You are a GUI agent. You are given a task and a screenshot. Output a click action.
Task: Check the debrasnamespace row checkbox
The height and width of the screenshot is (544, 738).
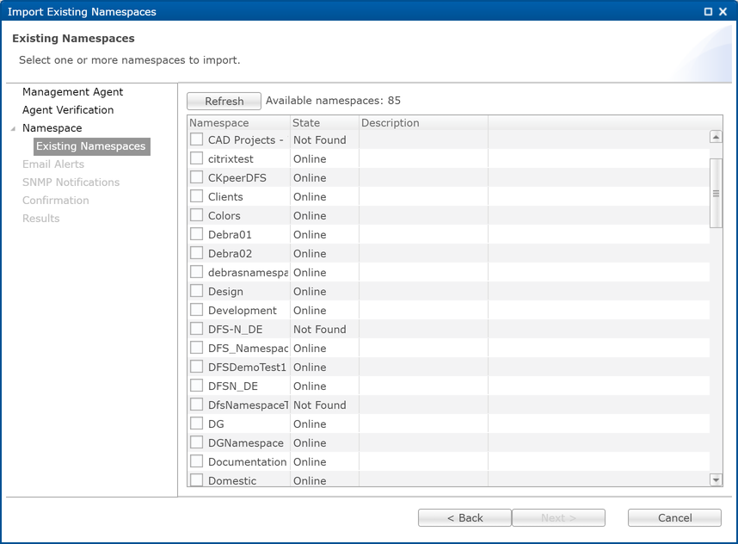point(196,272)
